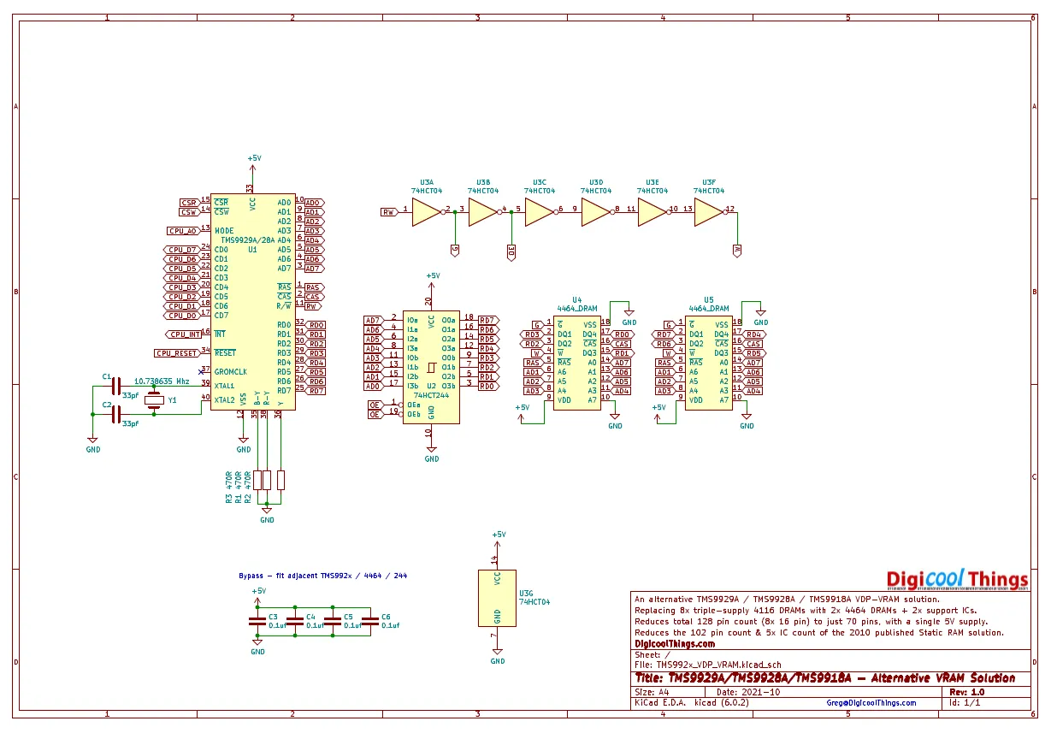This screenshot has width=1057, height=733.
Task: Click the File: TMS992x_VDP_VRAM.kicad_sch text
Action: (x=708, y=665)
